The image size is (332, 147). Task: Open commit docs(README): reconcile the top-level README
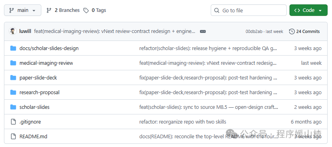tap(209, 136)
